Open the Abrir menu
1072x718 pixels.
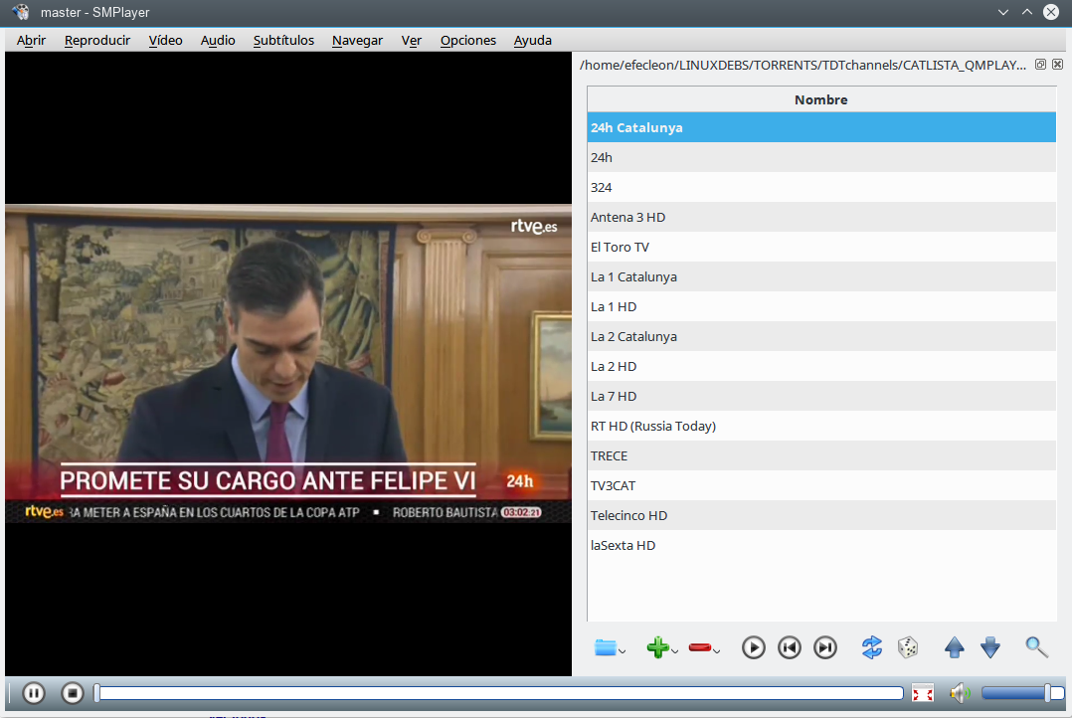point(31,41)
